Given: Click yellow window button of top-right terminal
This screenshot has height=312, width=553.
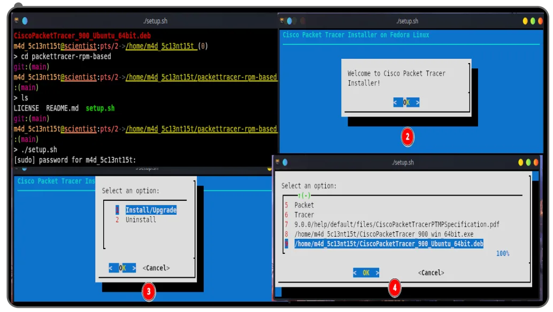Looking at the screenshot, I should pos(525,21).
